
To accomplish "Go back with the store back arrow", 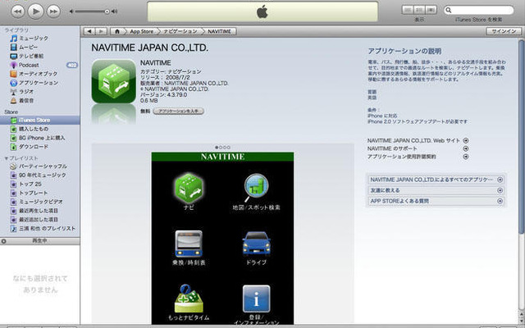I will [89, 31].
